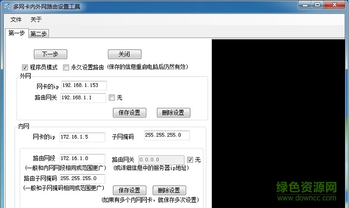Viewport: 349px width, 208px height.
Task: Click the 下一步 button
Action: pyautogui.click(x=51, y=54)
